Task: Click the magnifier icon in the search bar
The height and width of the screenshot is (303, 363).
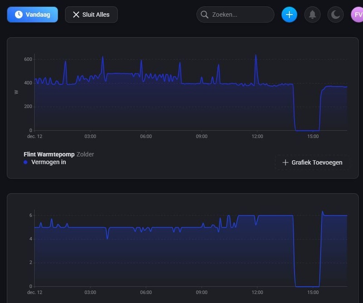Action: pyautogui.click(x=205, y=15)
